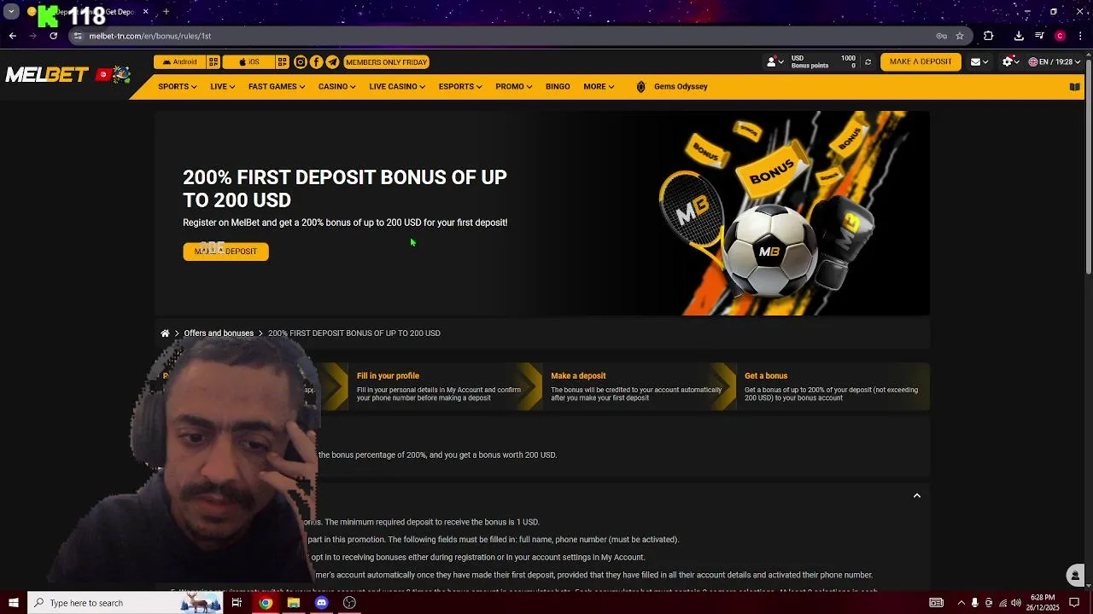This screenshot has width=1093, height=614.
Task: Open Chrome from the taskbar
Action: [x=266, y=603]
